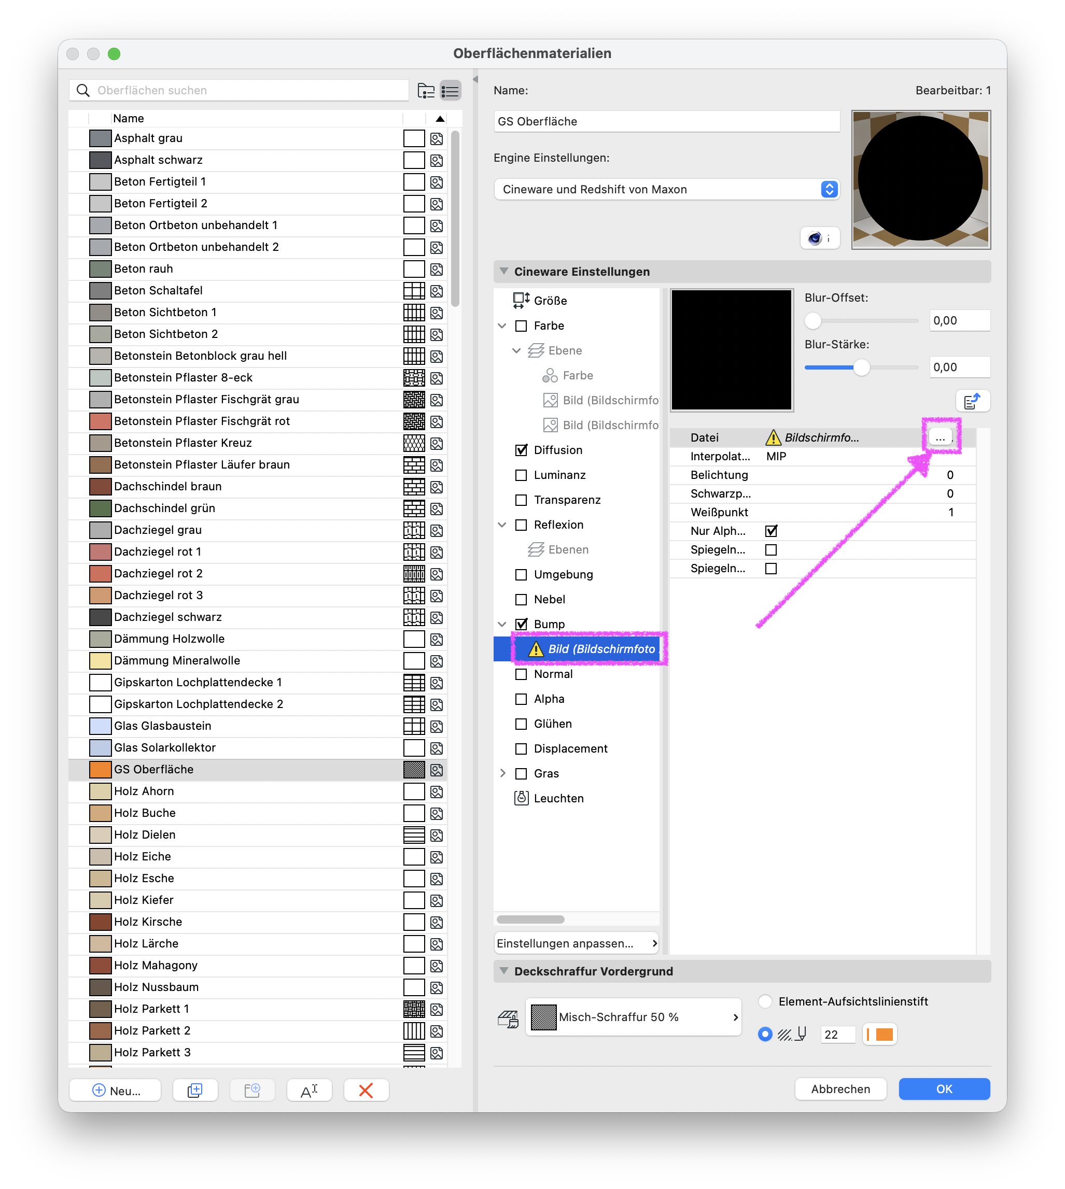Click the orange swatch of GS Oberfläche row
The height and width of the screenshot is (1189, 1065).
[100, 770]
